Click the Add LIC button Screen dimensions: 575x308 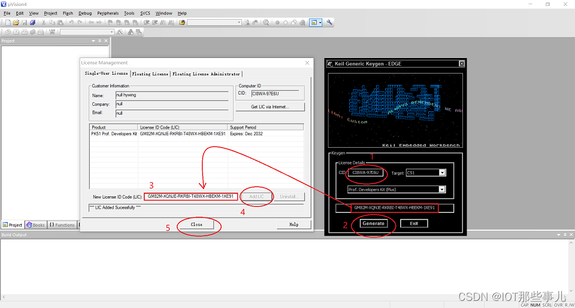click(256, 197)
